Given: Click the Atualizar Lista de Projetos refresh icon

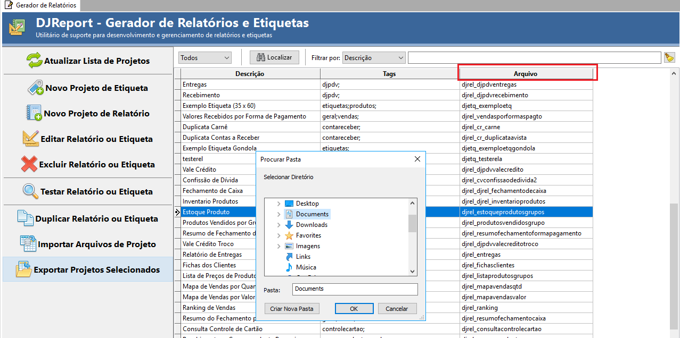Looking at the screenshot, I should click(35, 61).
